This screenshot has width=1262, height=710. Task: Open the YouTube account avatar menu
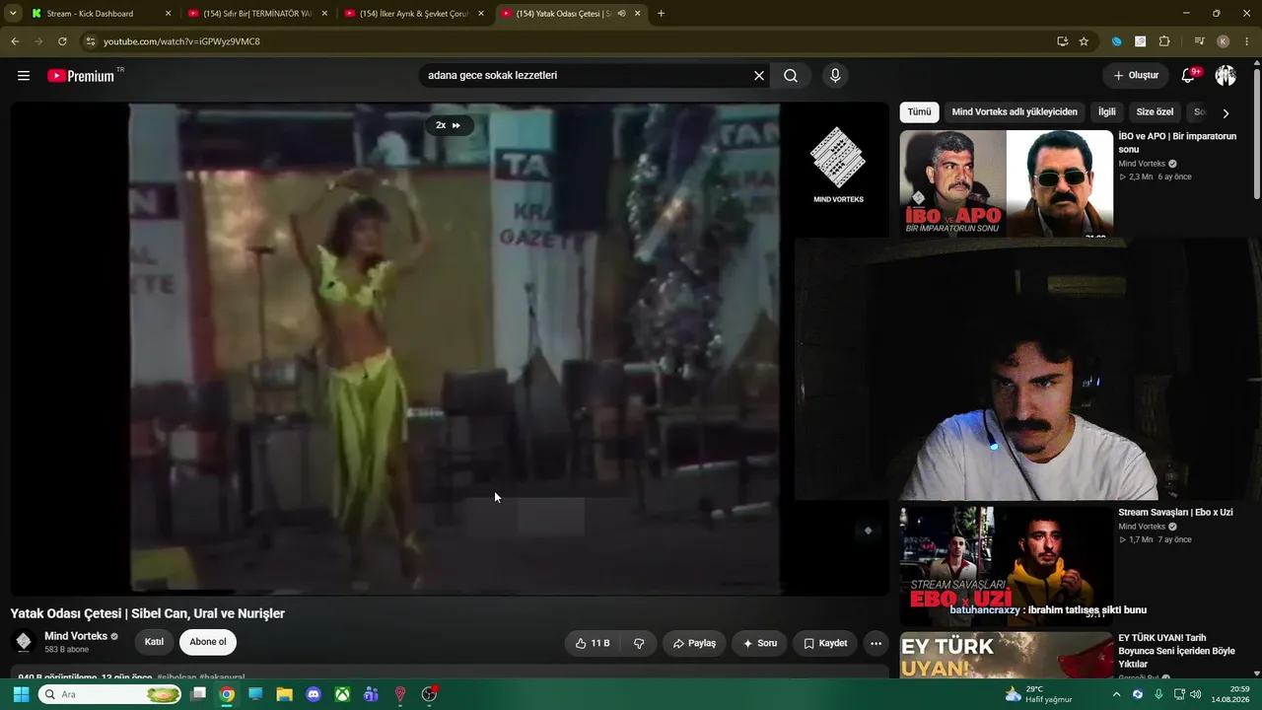[x=1226, y=76]
